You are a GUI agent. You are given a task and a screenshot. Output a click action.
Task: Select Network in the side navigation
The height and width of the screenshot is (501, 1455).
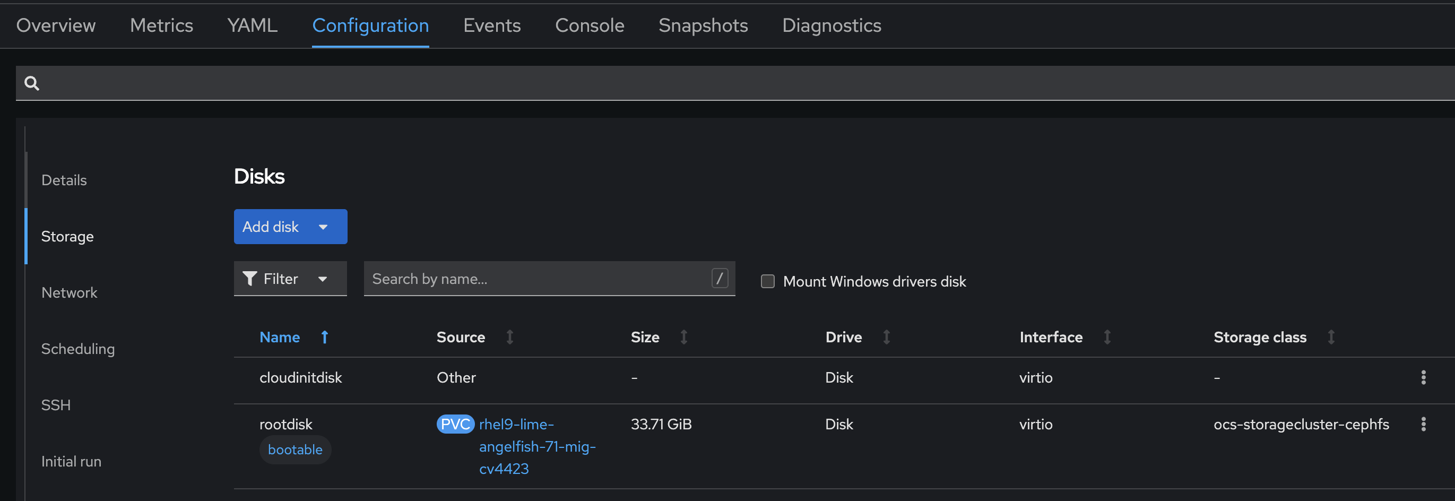pyautogui.click(x=69, y=292)
